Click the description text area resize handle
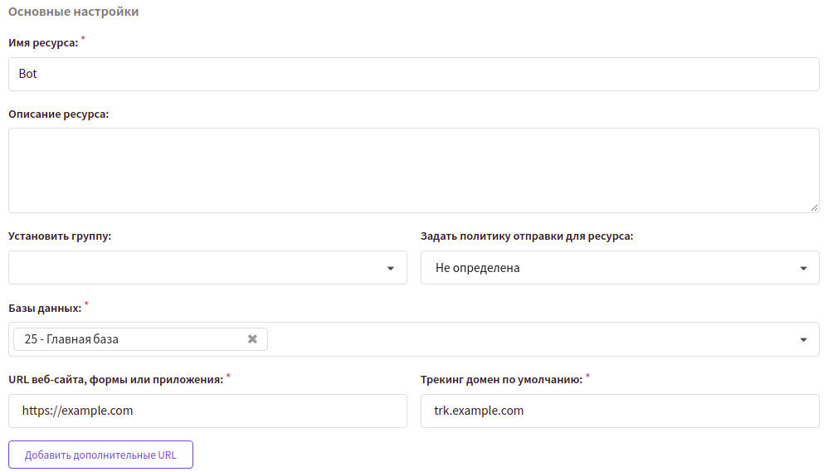The height and width of the screenshot is (472, 828). click(x=814, y=207)
